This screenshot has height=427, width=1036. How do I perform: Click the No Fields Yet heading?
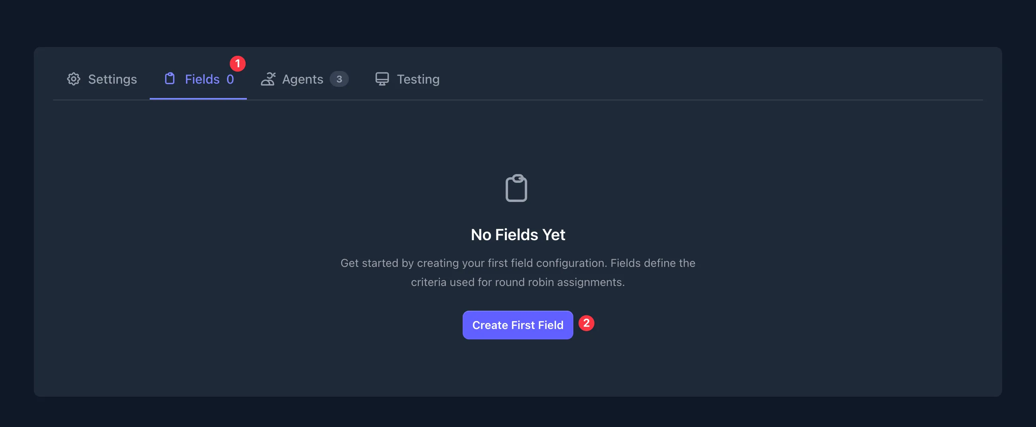pos(518,234)
